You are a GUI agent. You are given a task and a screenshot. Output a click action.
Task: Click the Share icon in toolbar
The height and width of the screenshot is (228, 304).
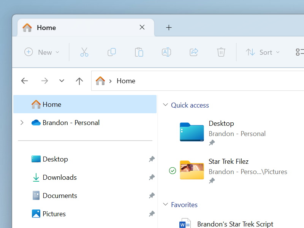(194, 52)
